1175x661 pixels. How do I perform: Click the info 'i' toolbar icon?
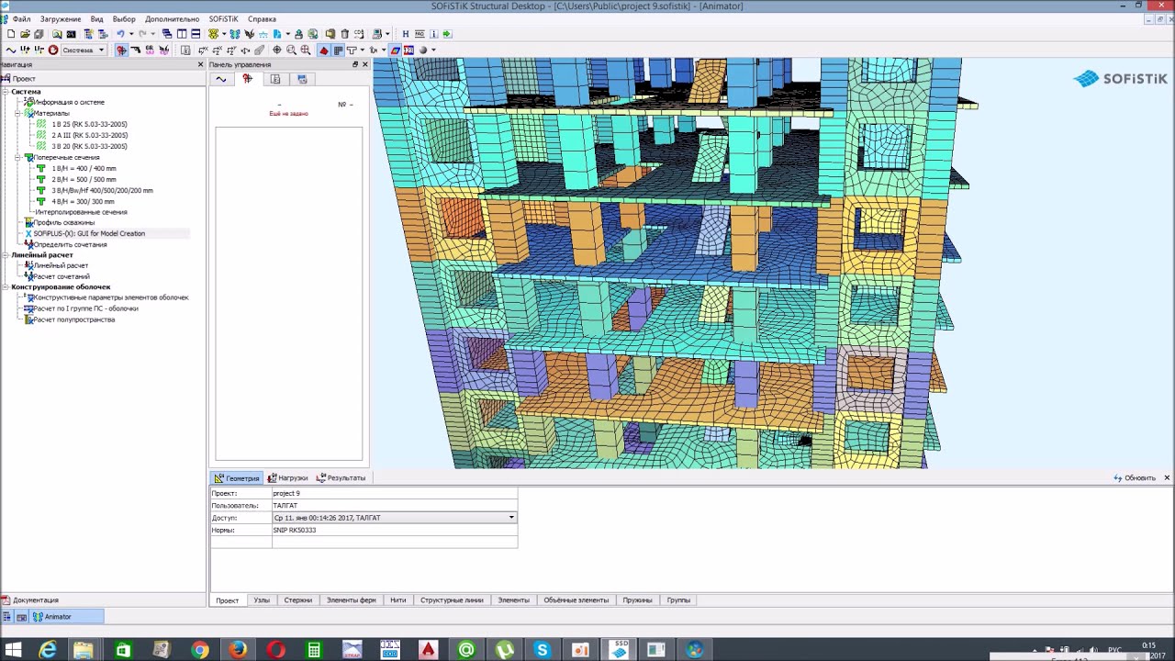click(x=434, y=34)
